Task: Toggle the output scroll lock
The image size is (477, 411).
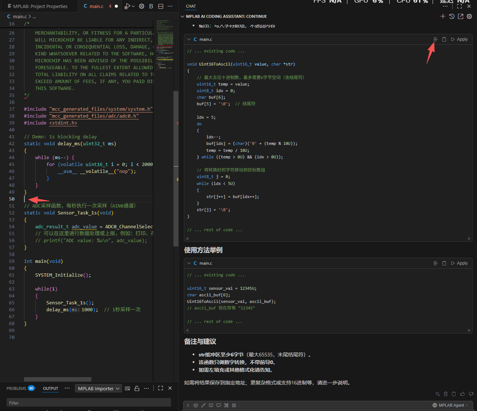Action: (137, 388)
